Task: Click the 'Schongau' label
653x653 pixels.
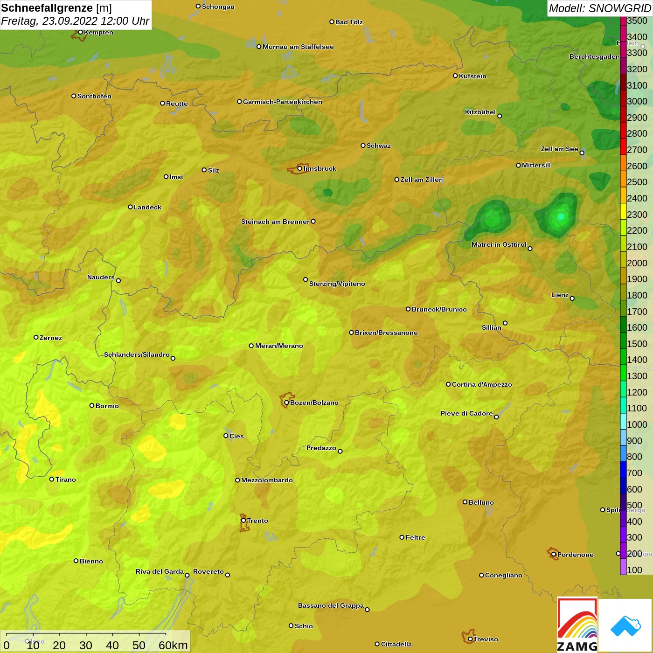Action: point(218,7)
